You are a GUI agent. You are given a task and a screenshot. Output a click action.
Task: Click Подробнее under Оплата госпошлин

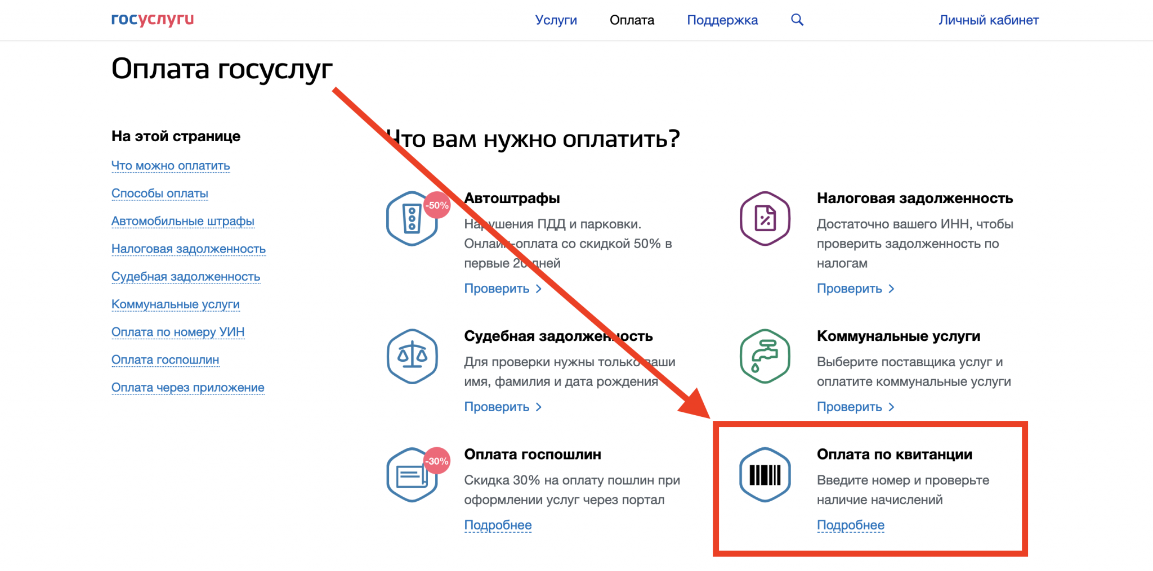click(x=498, y=525)
